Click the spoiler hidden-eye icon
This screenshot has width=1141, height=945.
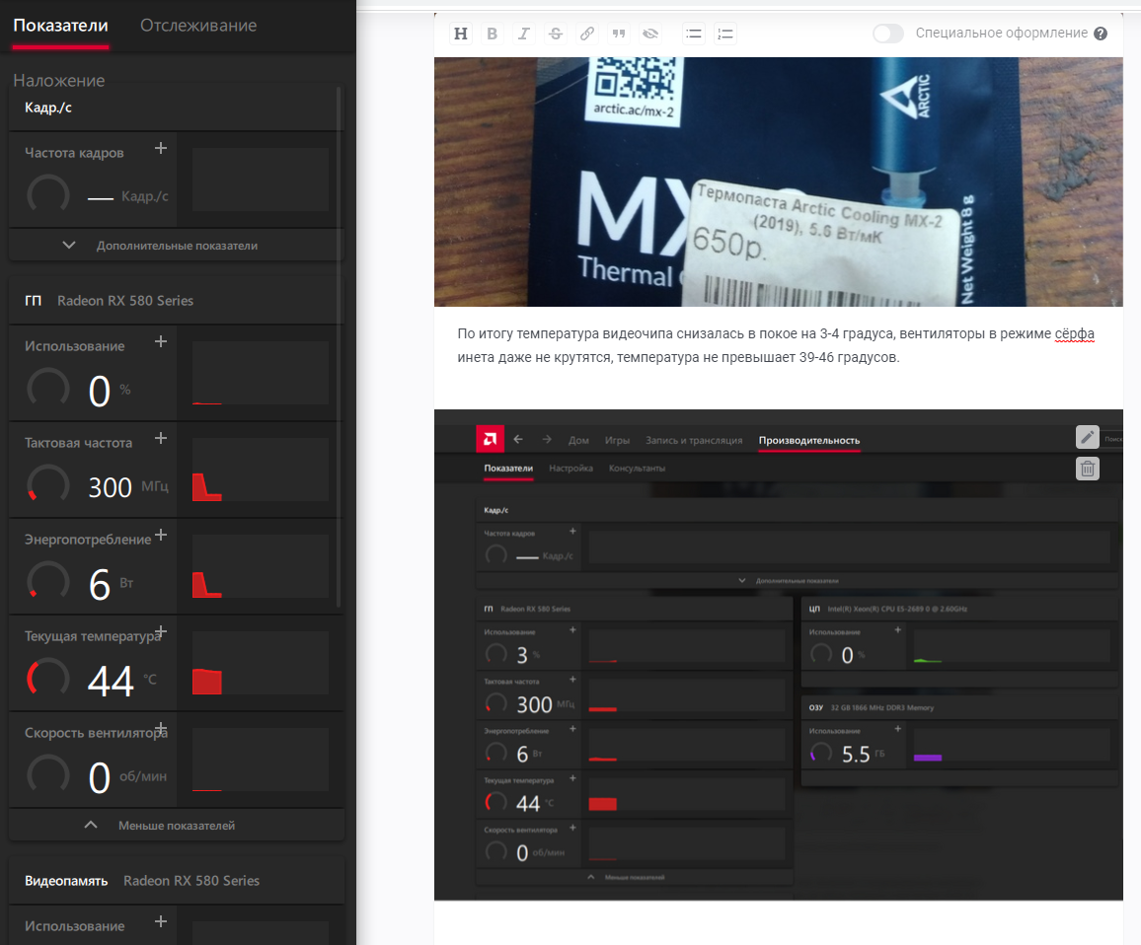pos(650,34)
